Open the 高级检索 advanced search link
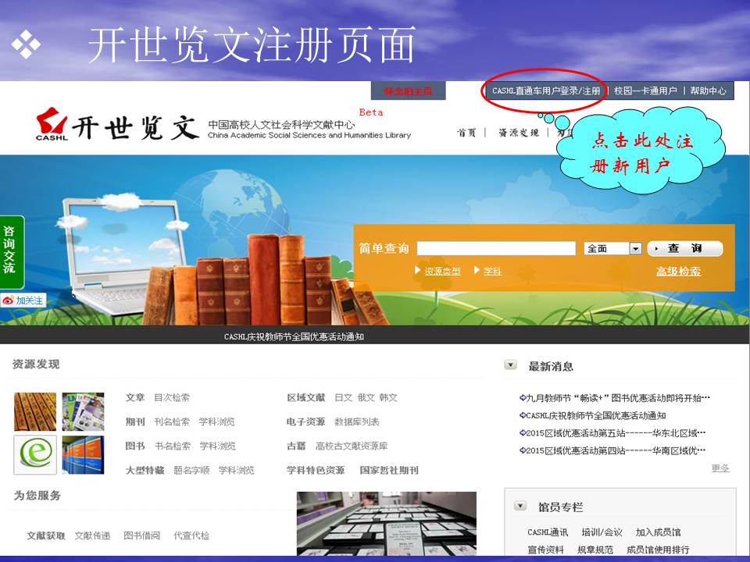750x562 pixels. pos(678,272)
